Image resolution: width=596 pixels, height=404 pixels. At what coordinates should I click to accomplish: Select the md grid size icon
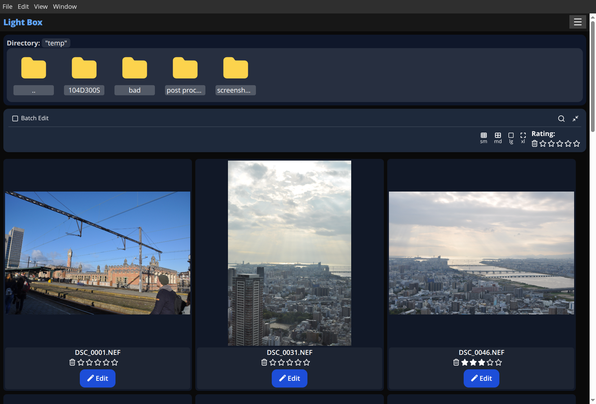pyautogui.click(x=498, y=138)
